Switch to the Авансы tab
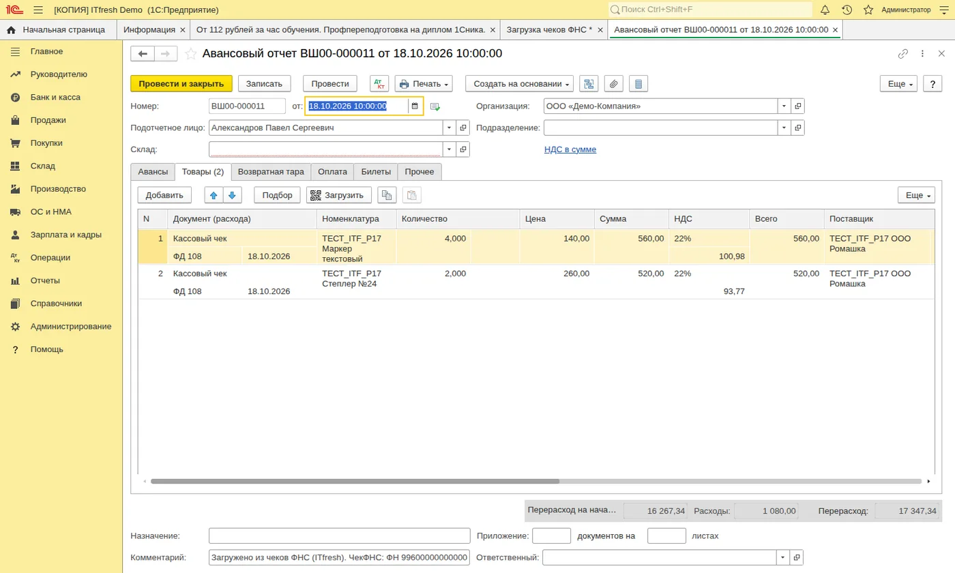Image resolution: width=955 pixels, height=573 pixels. 153,172
